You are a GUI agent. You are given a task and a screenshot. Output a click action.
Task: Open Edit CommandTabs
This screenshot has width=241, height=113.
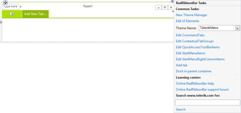coord(190,35)
